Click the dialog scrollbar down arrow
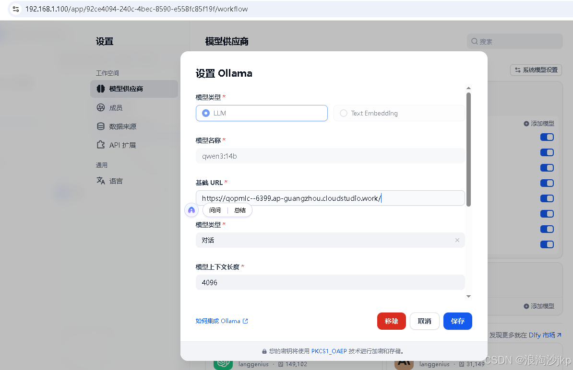Image resolution: width=573 pixels, height=370 pixels. pos(468,296)
